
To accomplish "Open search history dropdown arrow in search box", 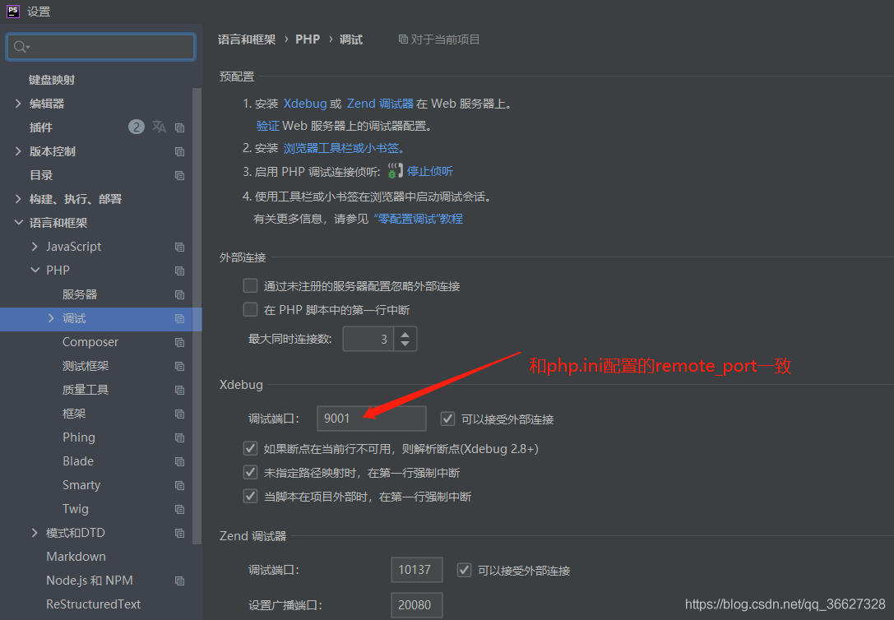I will pos(28,48).
